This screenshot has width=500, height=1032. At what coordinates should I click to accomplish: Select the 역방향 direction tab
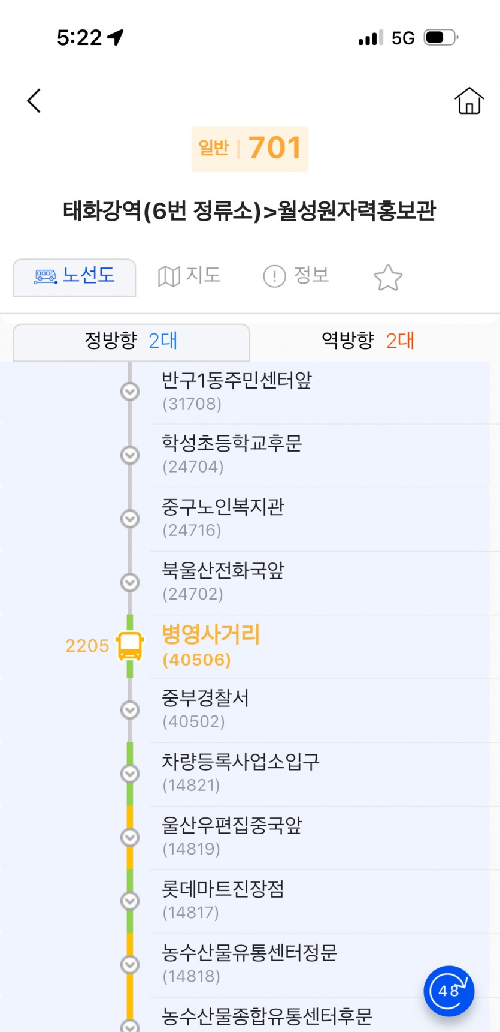(368, 341)
